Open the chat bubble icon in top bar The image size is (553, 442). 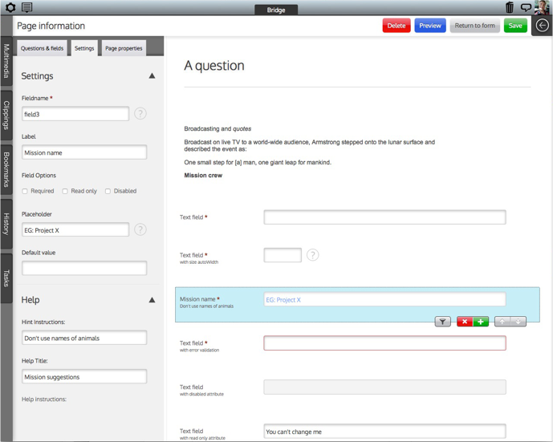(526, 7)
